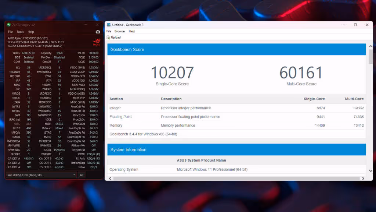Click the Section column header
376x212 pixels.
click(116, 99)
